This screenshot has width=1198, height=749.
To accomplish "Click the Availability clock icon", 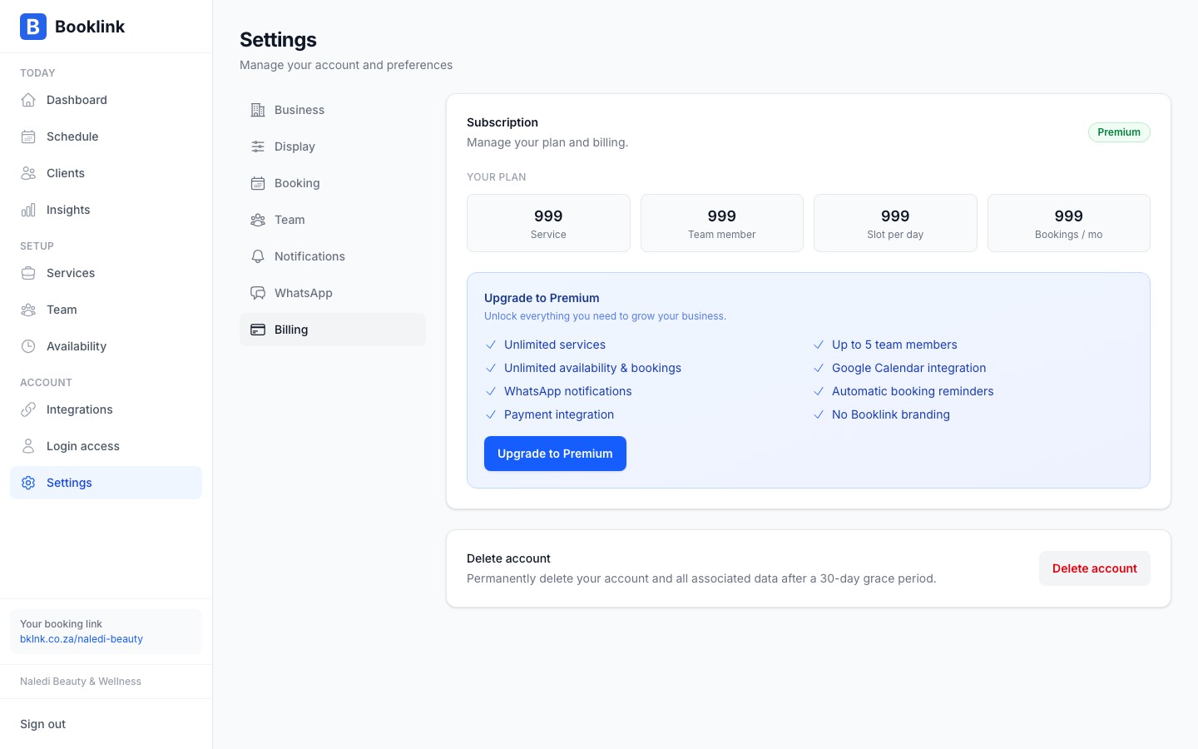I will pos(28,346).
